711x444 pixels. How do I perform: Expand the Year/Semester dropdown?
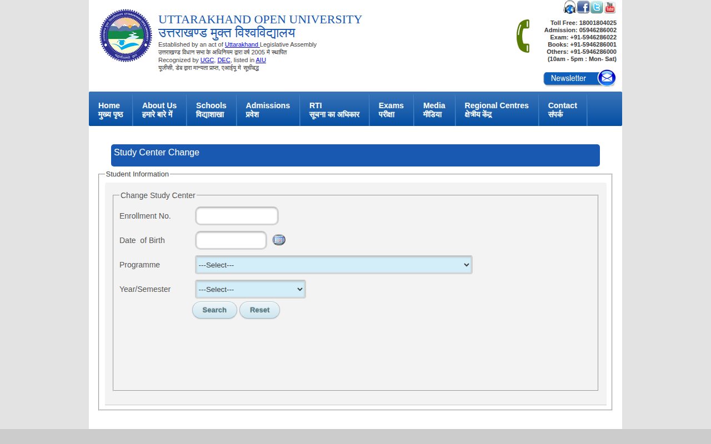tap(251, 289)
